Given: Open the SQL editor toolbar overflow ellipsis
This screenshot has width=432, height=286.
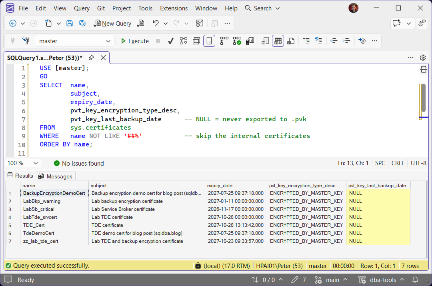Looking at the screenshot, I should pos(374,41).
